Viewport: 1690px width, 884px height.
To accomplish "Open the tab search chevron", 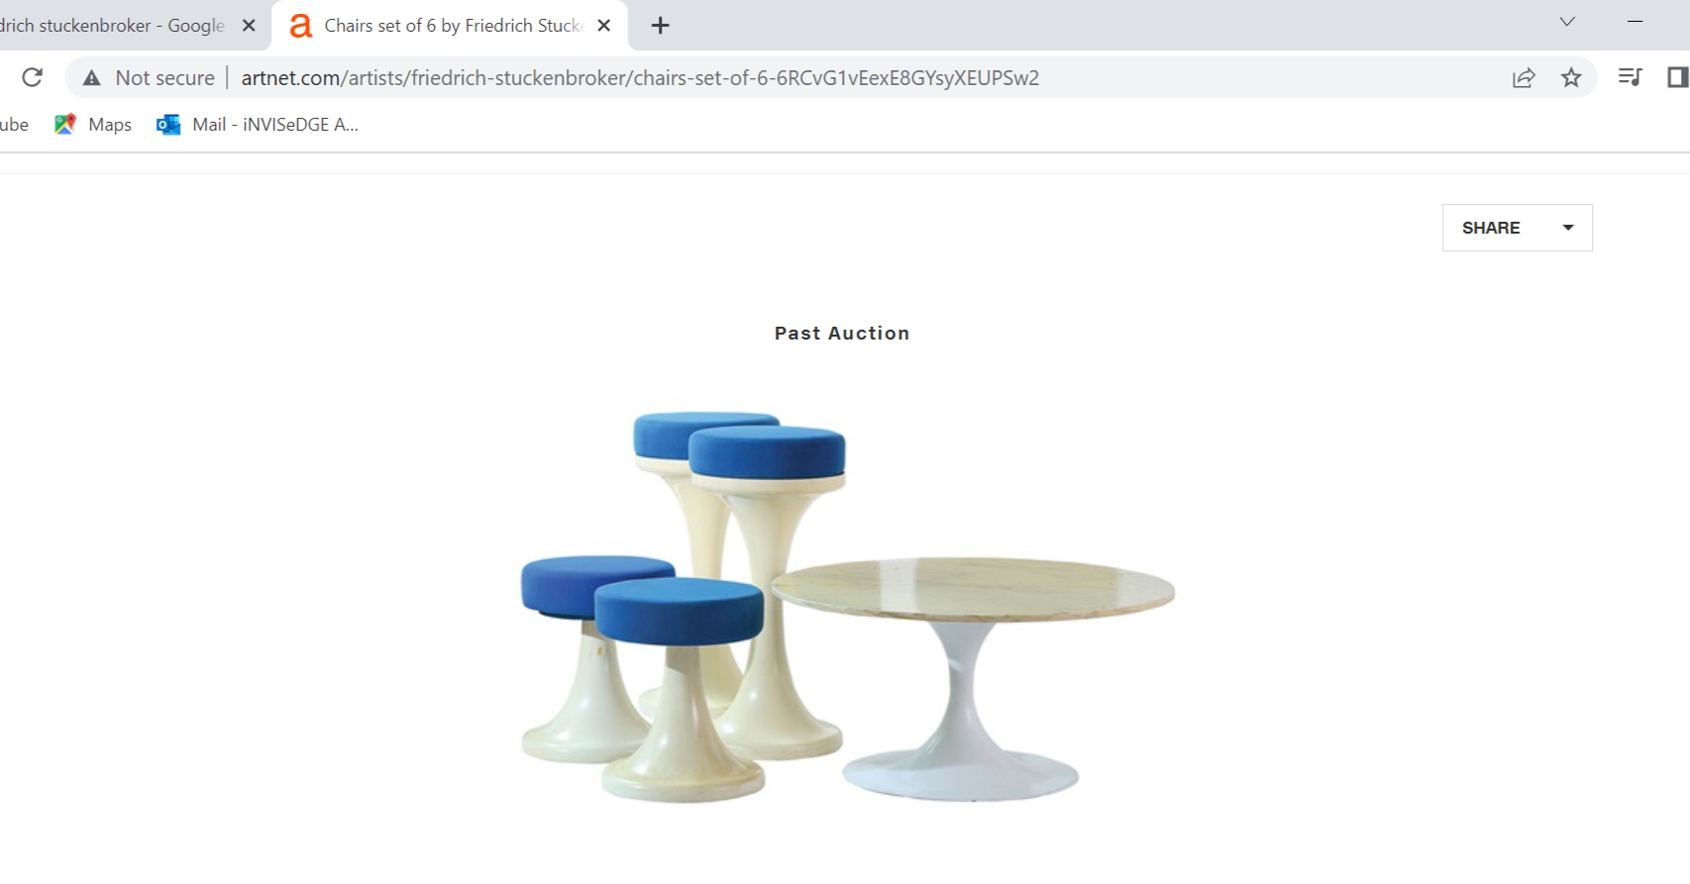I will (1567, 22).
